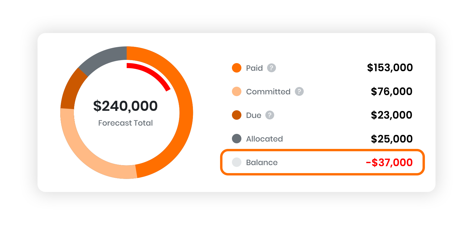The width and height of the screenshot is (468, 230).
Task: Click the Committed label
Action: click(x=268, y=92)
